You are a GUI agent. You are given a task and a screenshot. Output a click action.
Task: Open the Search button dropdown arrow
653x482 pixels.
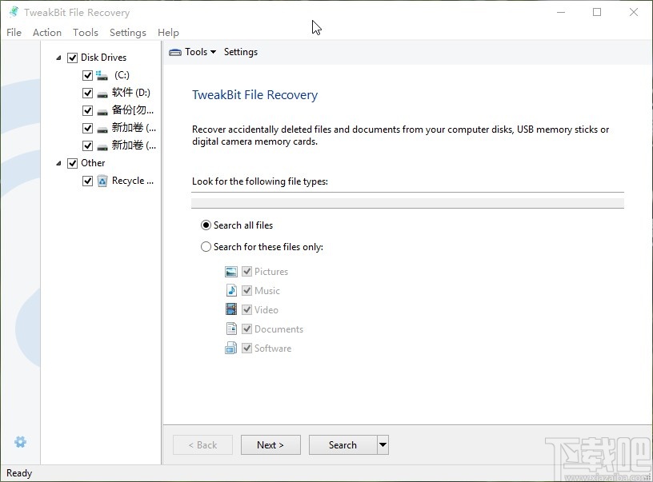pos(383,445)
